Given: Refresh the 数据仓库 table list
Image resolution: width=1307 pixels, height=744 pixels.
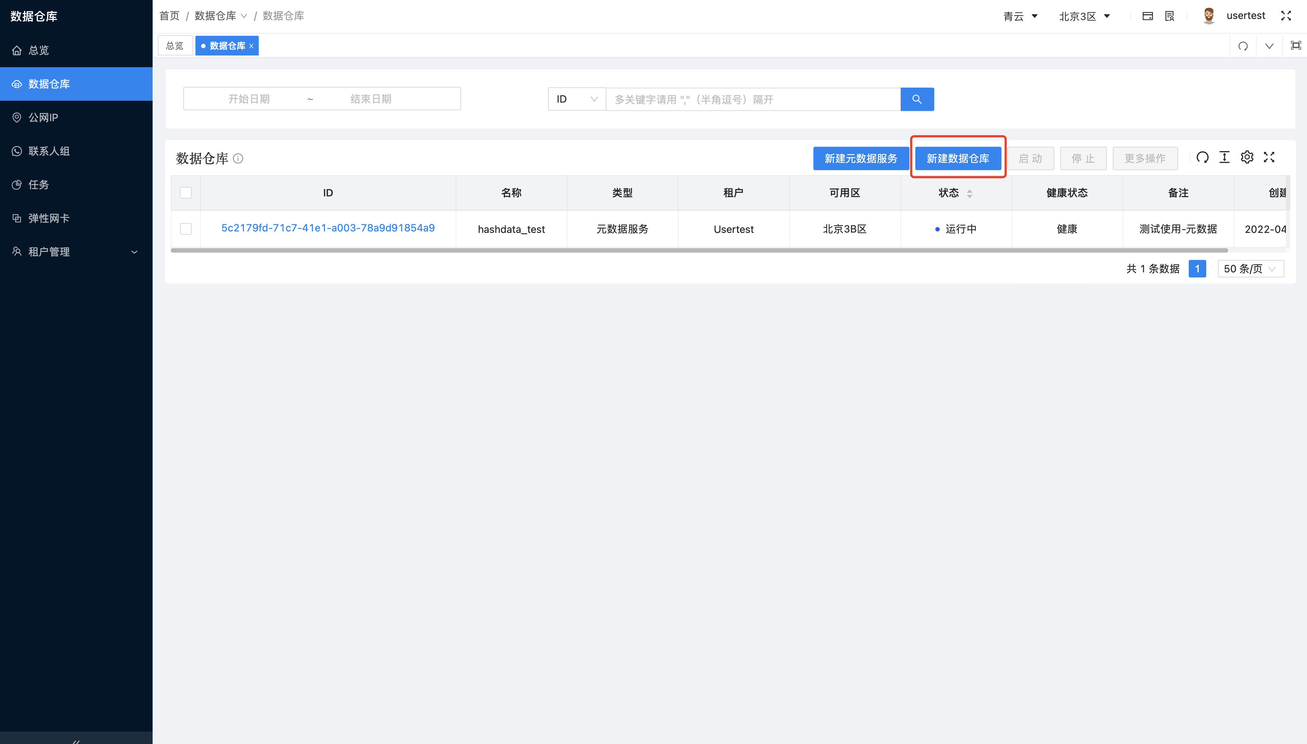Looking at the screenshot, I should coord(1203,157).
